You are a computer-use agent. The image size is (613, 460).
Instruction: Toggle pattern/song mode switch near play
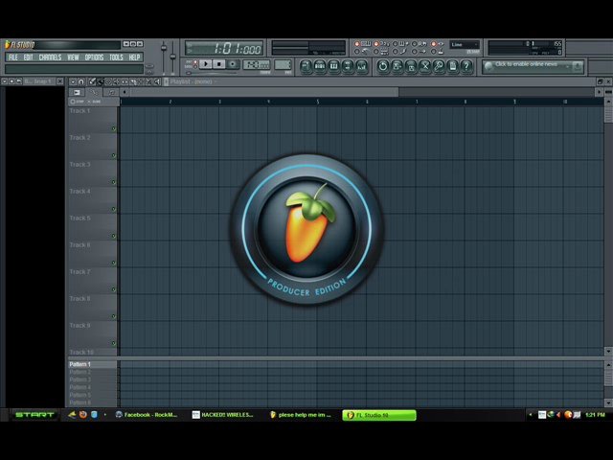tap(195, 64)
